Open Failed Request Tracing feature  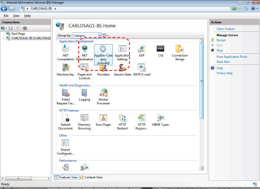click(x=66, y=97)
